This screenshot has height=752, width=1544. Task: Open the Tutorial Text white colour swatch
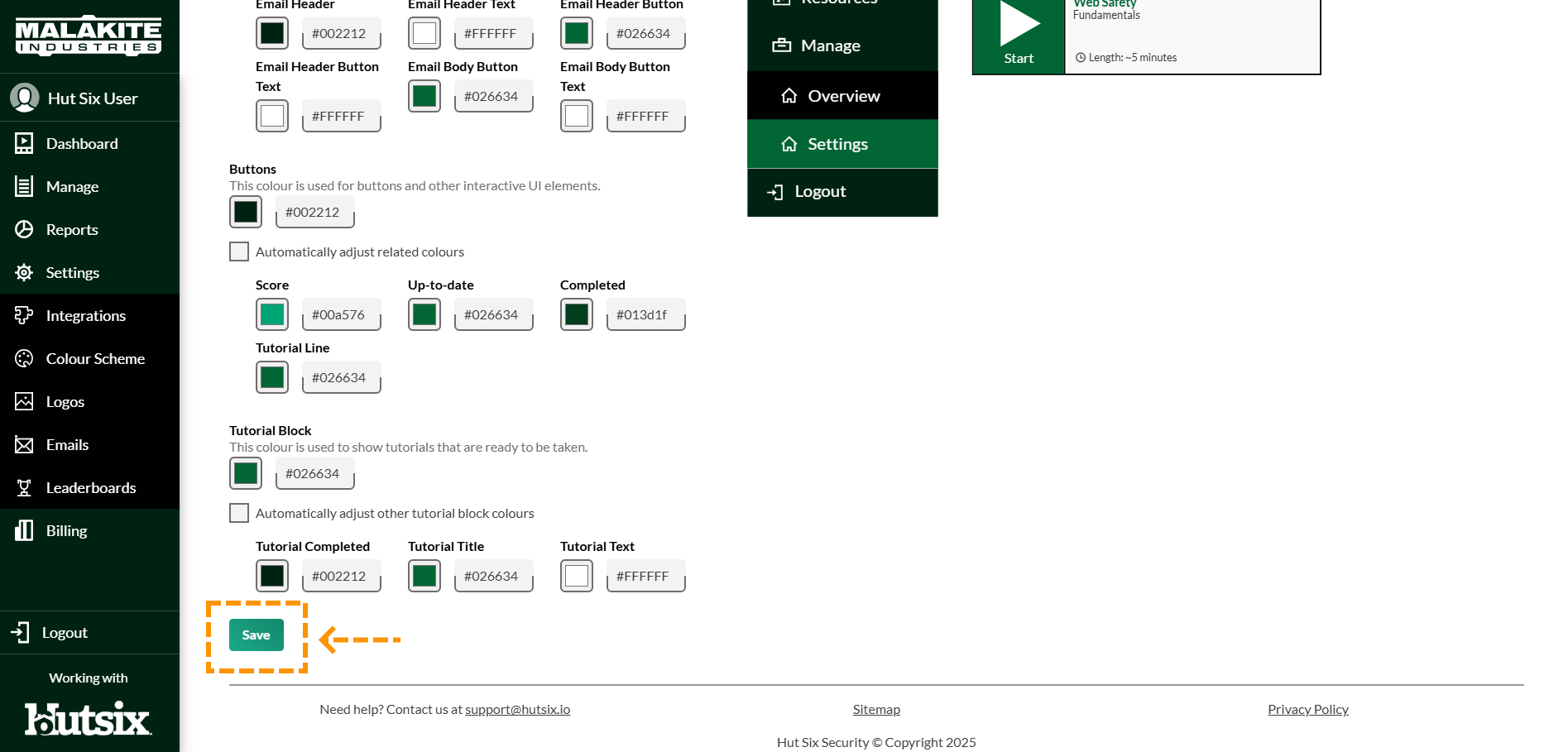click(x=577, y=576)
